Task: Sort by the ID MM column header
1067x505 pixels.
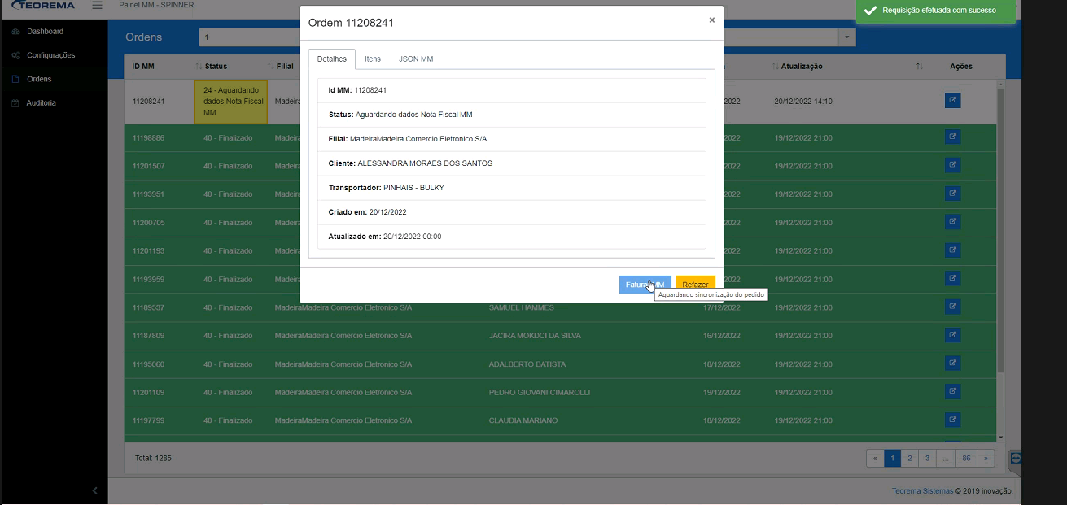Action: (142, 66)
